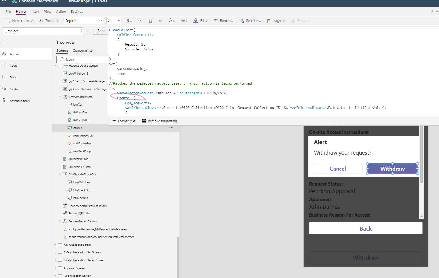Open the Align menu
Screen dimensions: 439x278
[276, 21]
